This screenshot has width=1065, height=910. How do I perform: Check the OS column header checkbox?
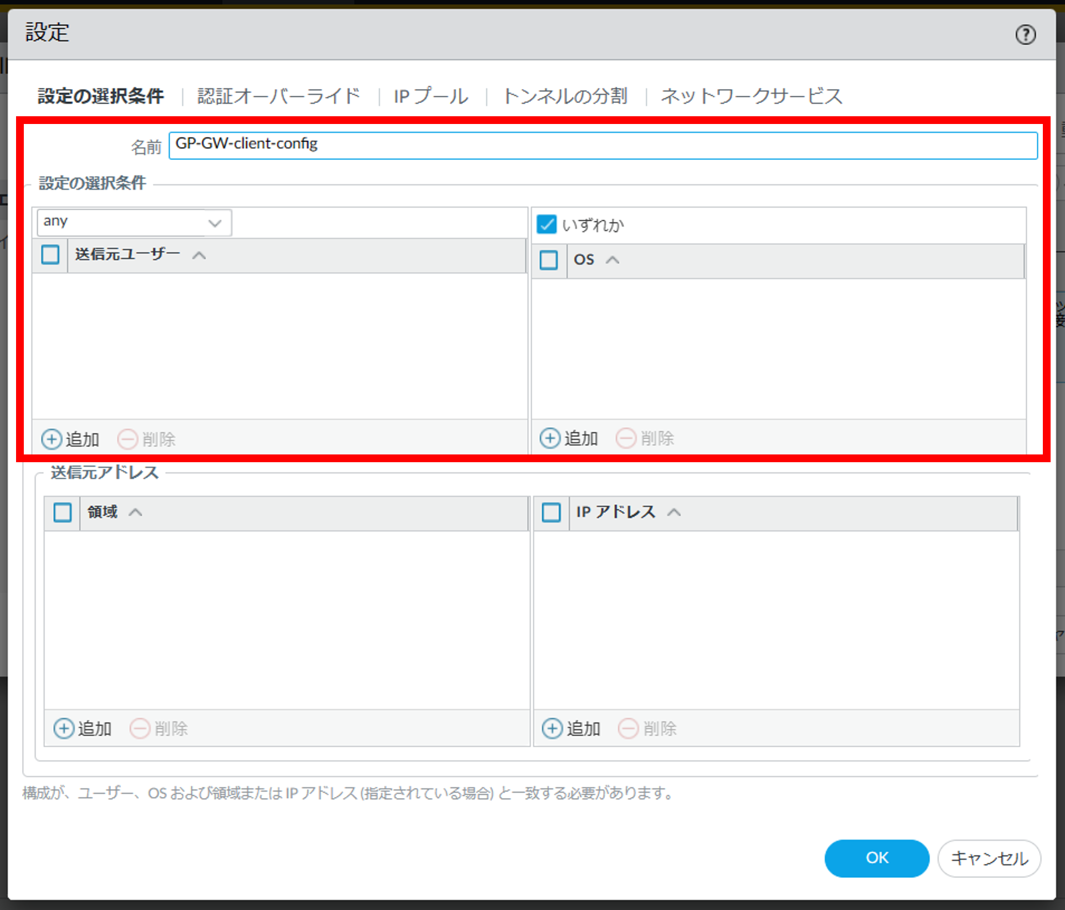pyautogui.click(x=548, y=260)
